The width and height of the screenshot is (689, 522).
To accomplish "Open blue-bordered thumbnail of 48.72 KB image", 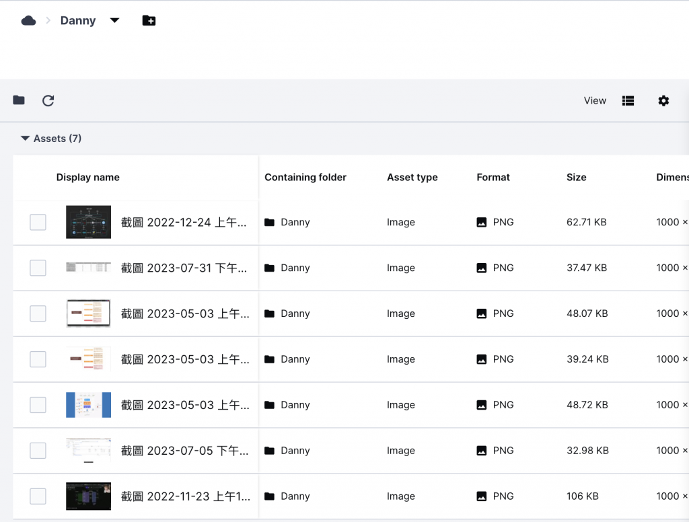I will click(x=88, y=405).
